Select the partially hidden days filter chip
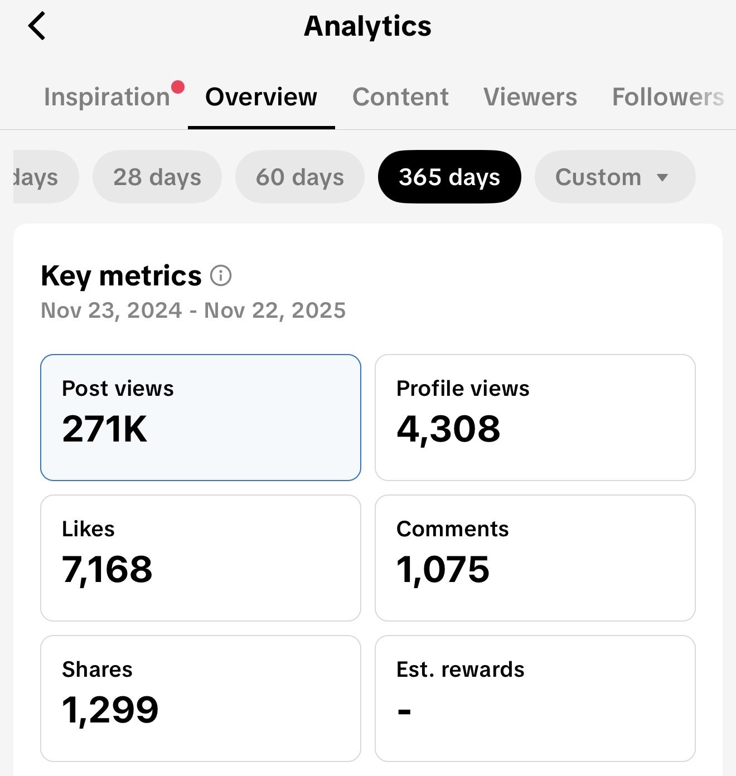 46,177
